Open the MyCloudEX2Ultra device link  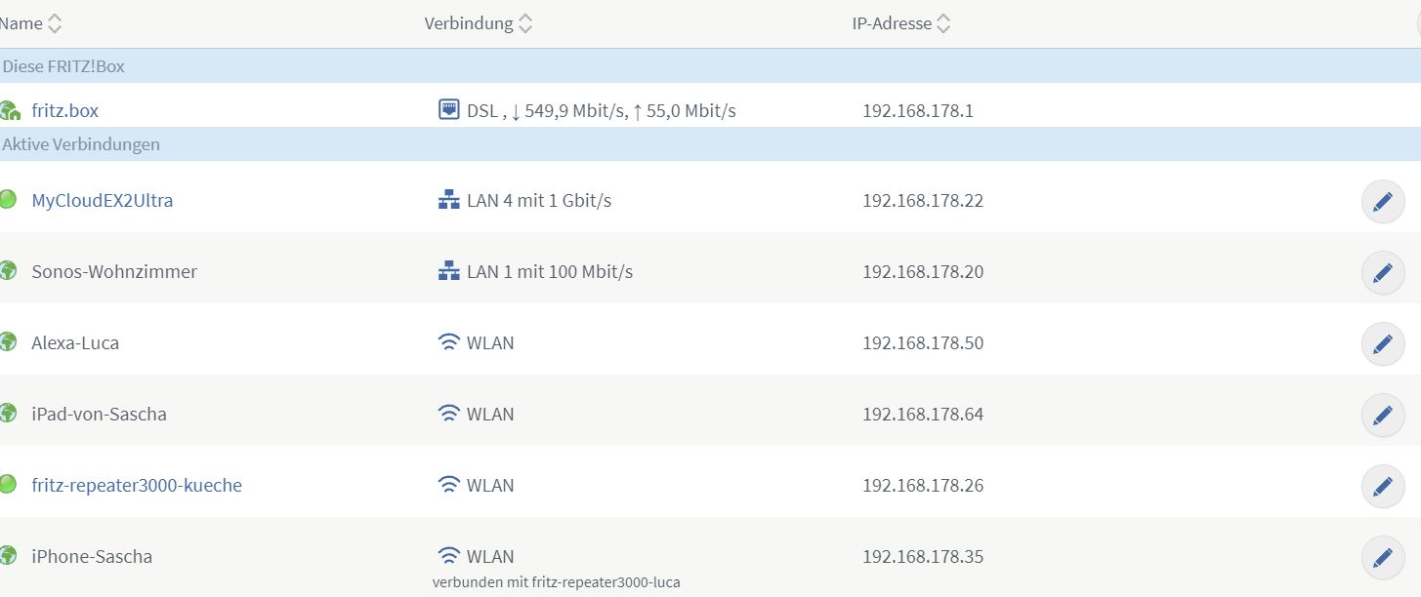[x=102, y=201]
